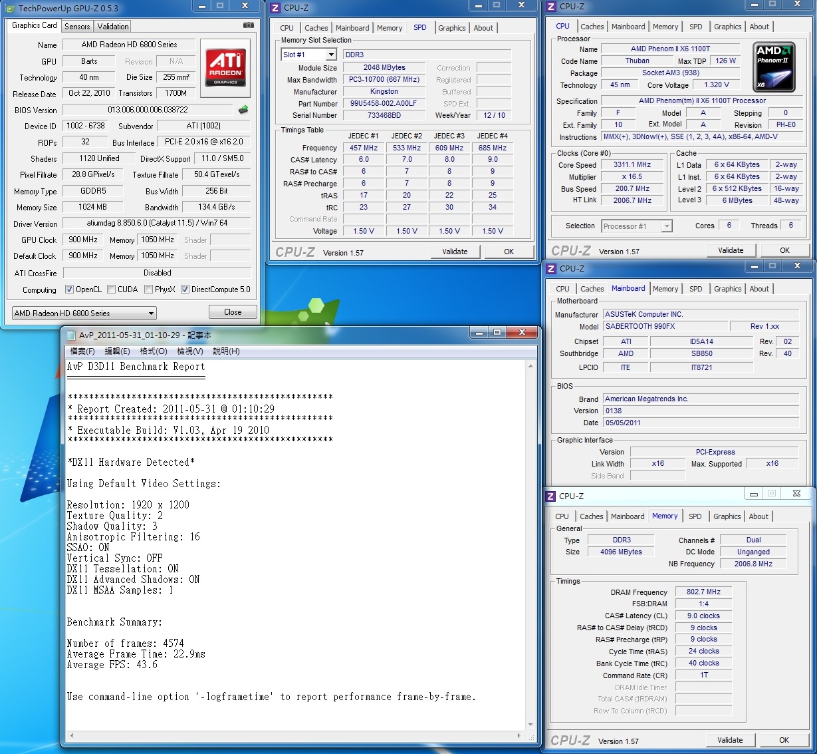817x754 pixels.
Task: Open the Processor #1 selection dropdown
Action: (666, 226)
